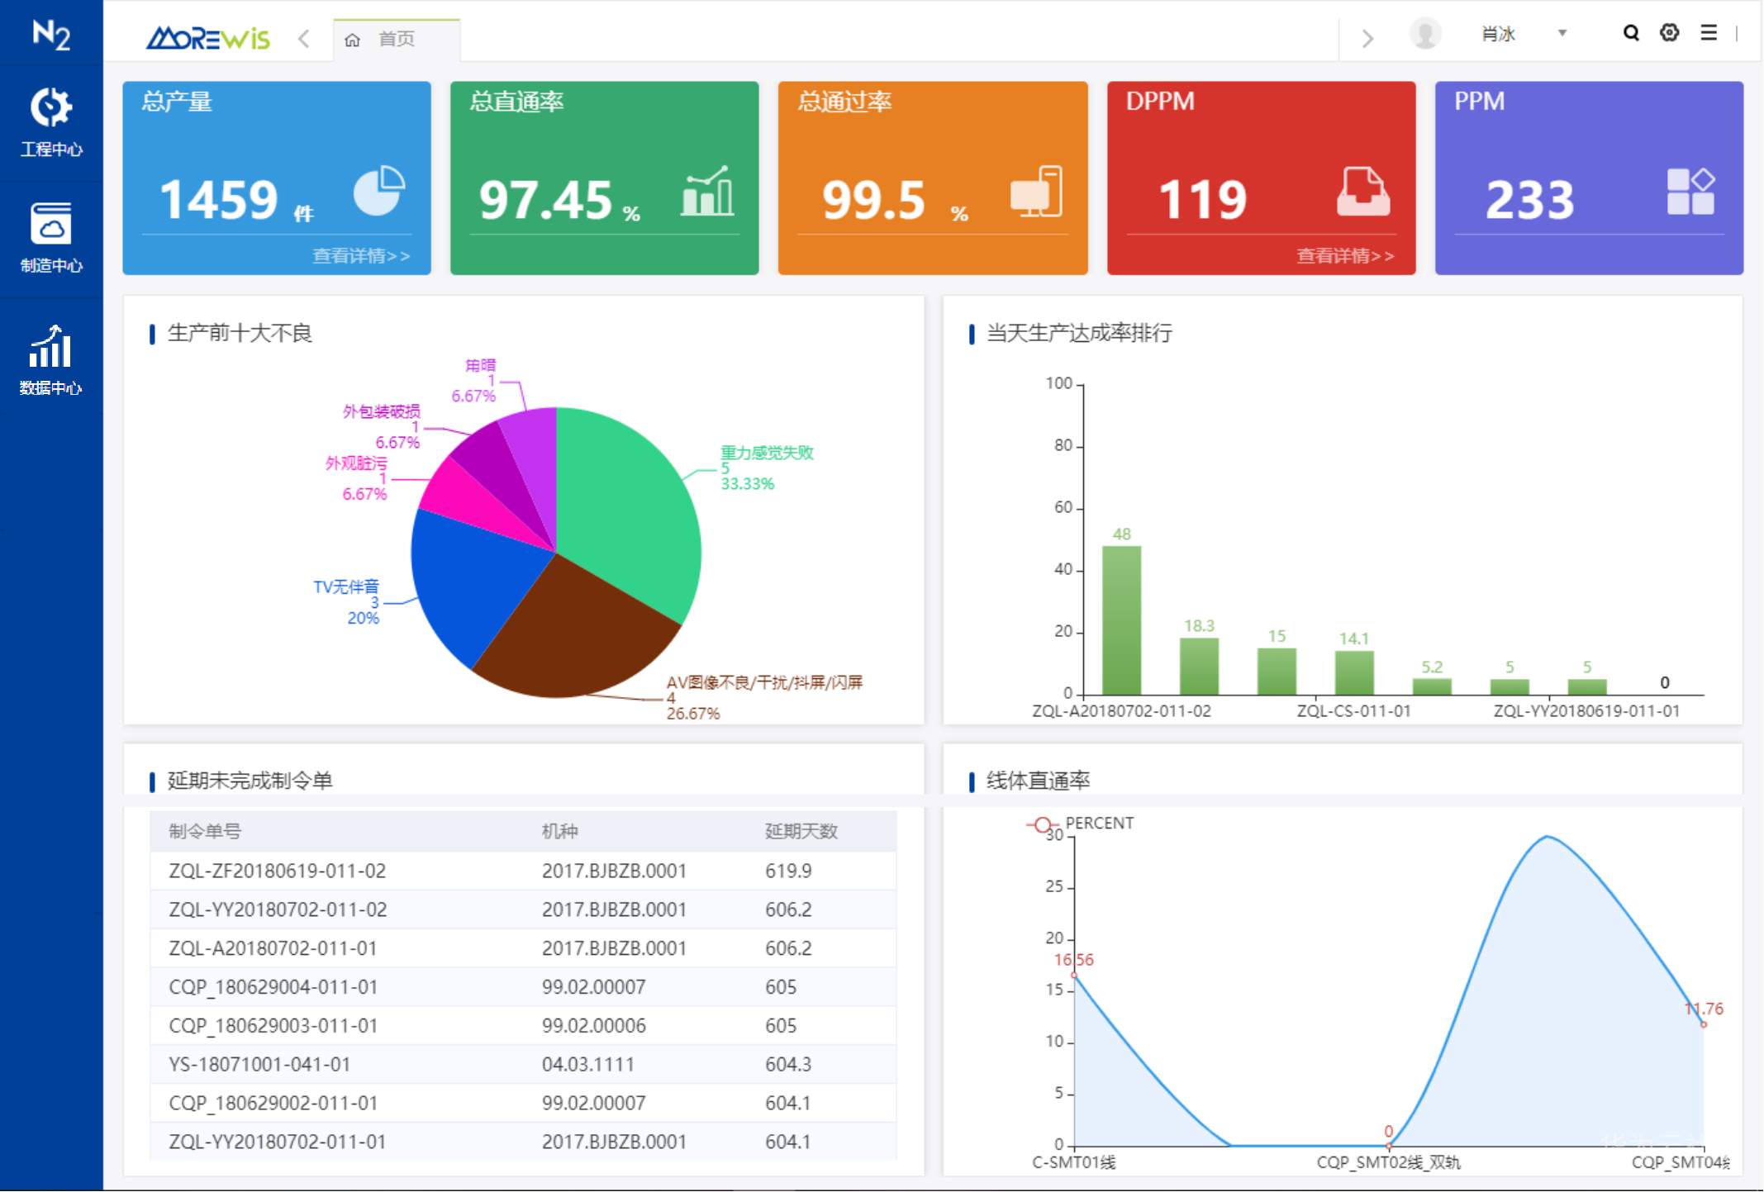Open the settings gear icon

point(1669,33)
